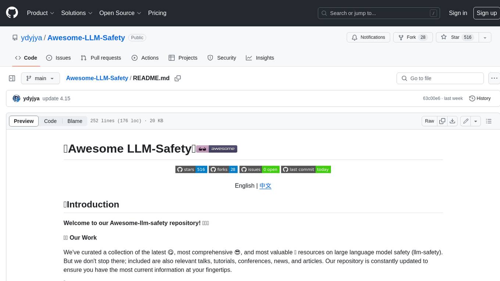The image size is (500, 281).
Task: Focus the Go to file field
Action: (440, 78)
